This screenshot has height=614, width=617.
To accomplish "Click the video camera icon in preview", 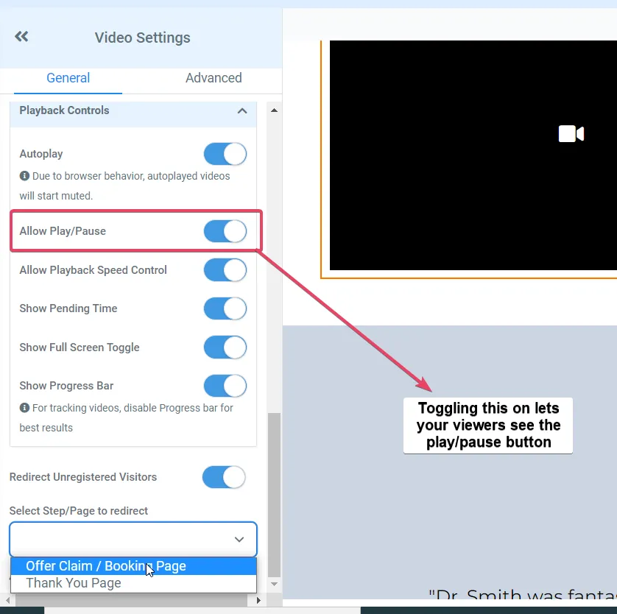I will (571, 134).
